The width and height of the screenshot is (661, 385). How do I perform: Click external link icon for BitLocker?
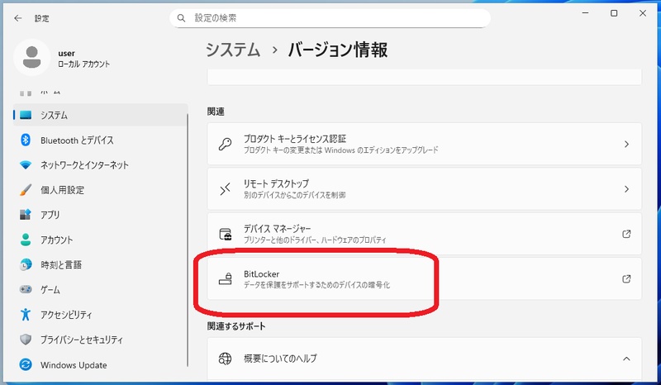pyautogui.click(x=626, y=278)
